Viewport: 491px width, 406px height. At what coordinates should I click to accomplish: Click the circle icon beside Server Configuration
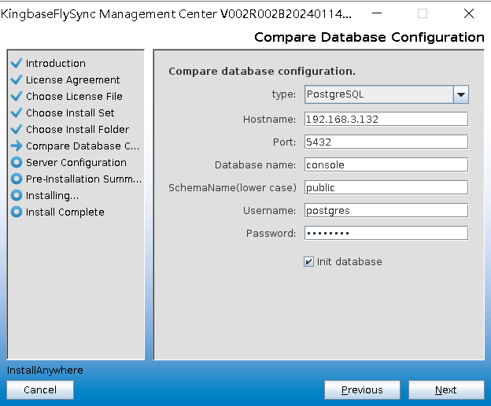[x=16, y=162]
